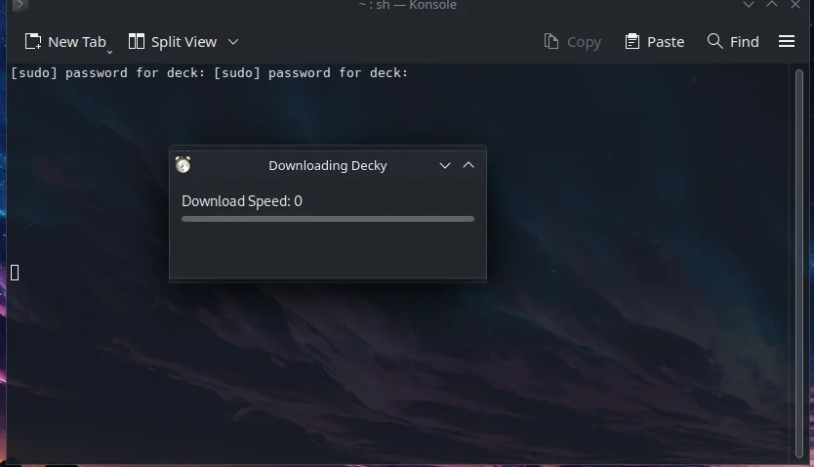Expand the Split View dropdown arrow
This screenshot has height=467, width=814.
pos(233,42)
